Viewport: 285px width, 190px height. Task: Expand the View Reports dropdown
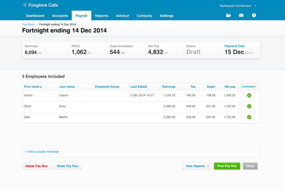(x=197, y=166)
